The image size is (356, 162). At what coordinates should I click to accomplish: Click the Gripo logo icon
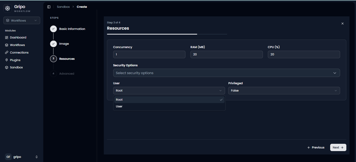click(8, 8)
